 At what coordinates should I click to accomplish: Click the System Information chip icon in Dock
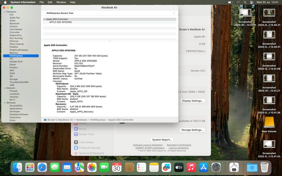pos(234,167)
